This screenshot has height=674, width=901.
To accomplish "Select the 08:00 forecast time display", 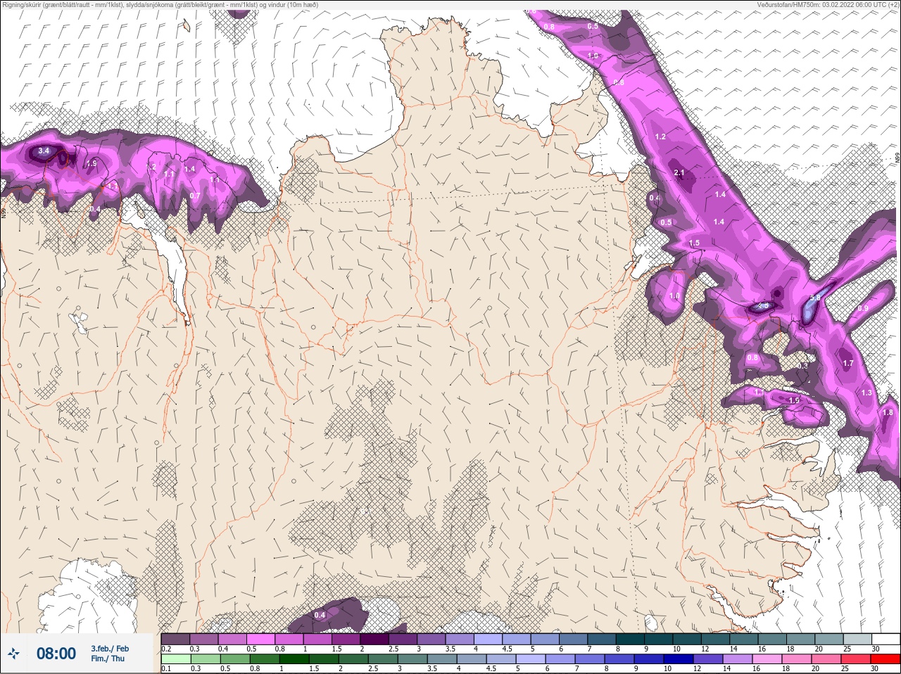I will tap(56, 654).
